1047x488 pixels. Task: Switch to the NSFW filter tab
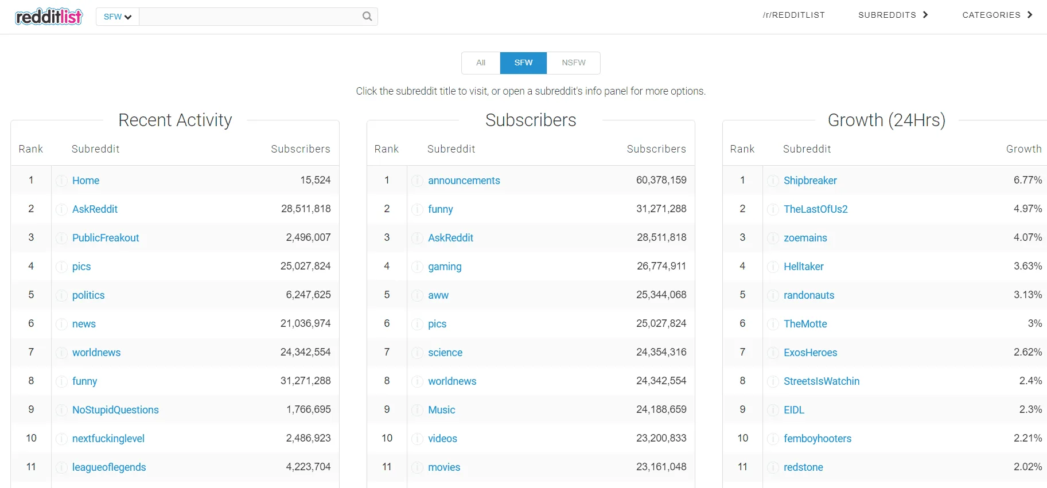pyautogui.click(x=574, y=63)
